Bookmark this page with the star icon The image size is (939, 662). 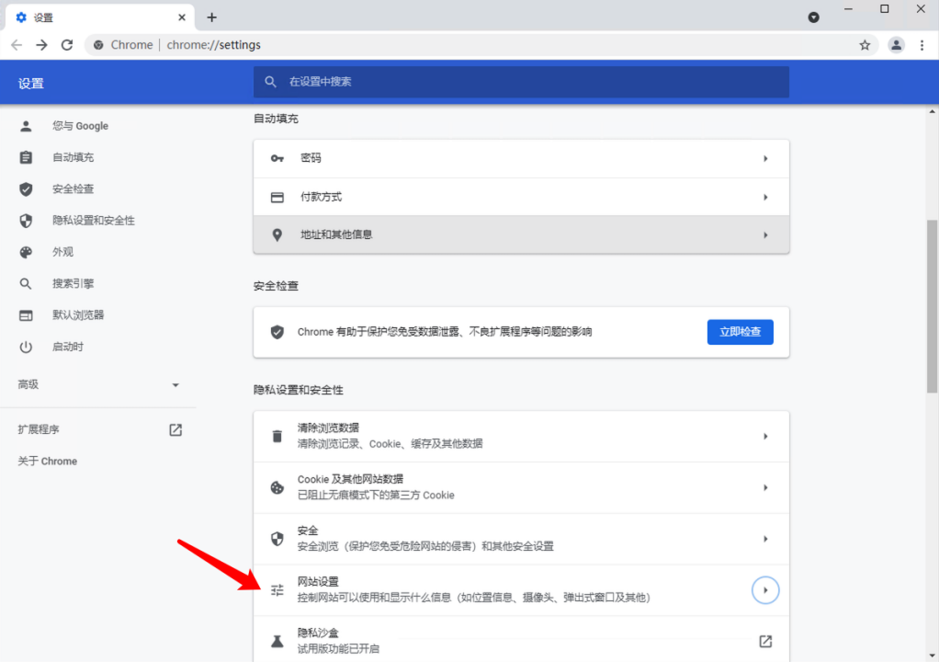point(865,45)
